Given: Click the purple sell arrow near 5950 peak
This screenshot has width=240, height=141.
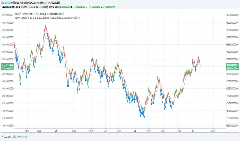Looking at the screenshot, I should (44, 31).
